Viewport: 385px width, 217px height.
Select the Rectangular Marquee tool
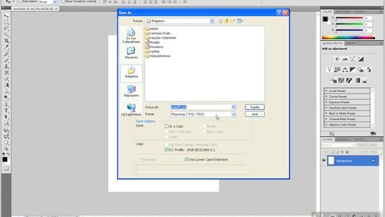(x=7, y=22)
